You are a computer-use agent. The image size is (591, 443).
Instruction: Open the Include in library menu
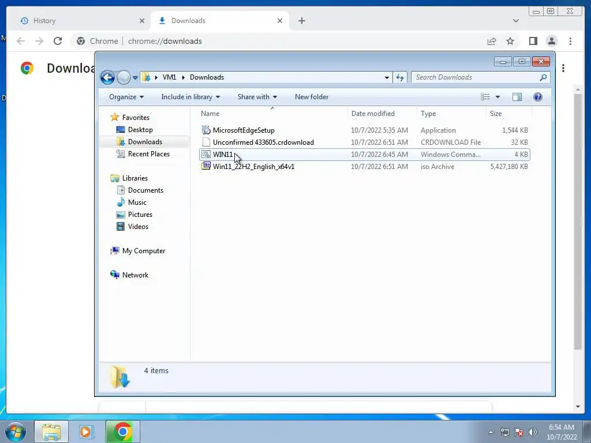(190, 97)
